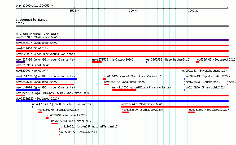Image resolution: width=236 pixels, height=145 pixels.
Task: Open the nsv6368197 (Sedlazeck2020) label
Action: click(x=37, y=43)
